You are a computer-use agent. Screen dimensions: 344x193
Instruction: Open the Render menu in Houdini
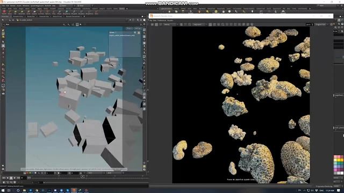13,6
